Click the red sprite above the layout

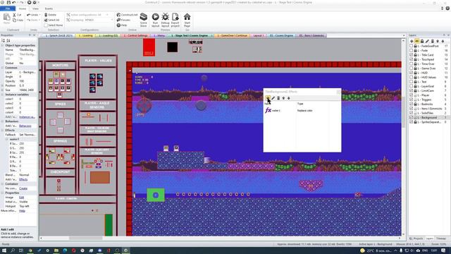(x=149, y=47)
